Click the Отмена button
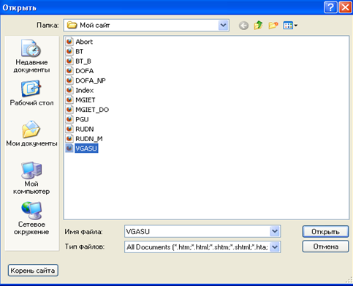This screenshot has height=286, width=353. point(325,247)
